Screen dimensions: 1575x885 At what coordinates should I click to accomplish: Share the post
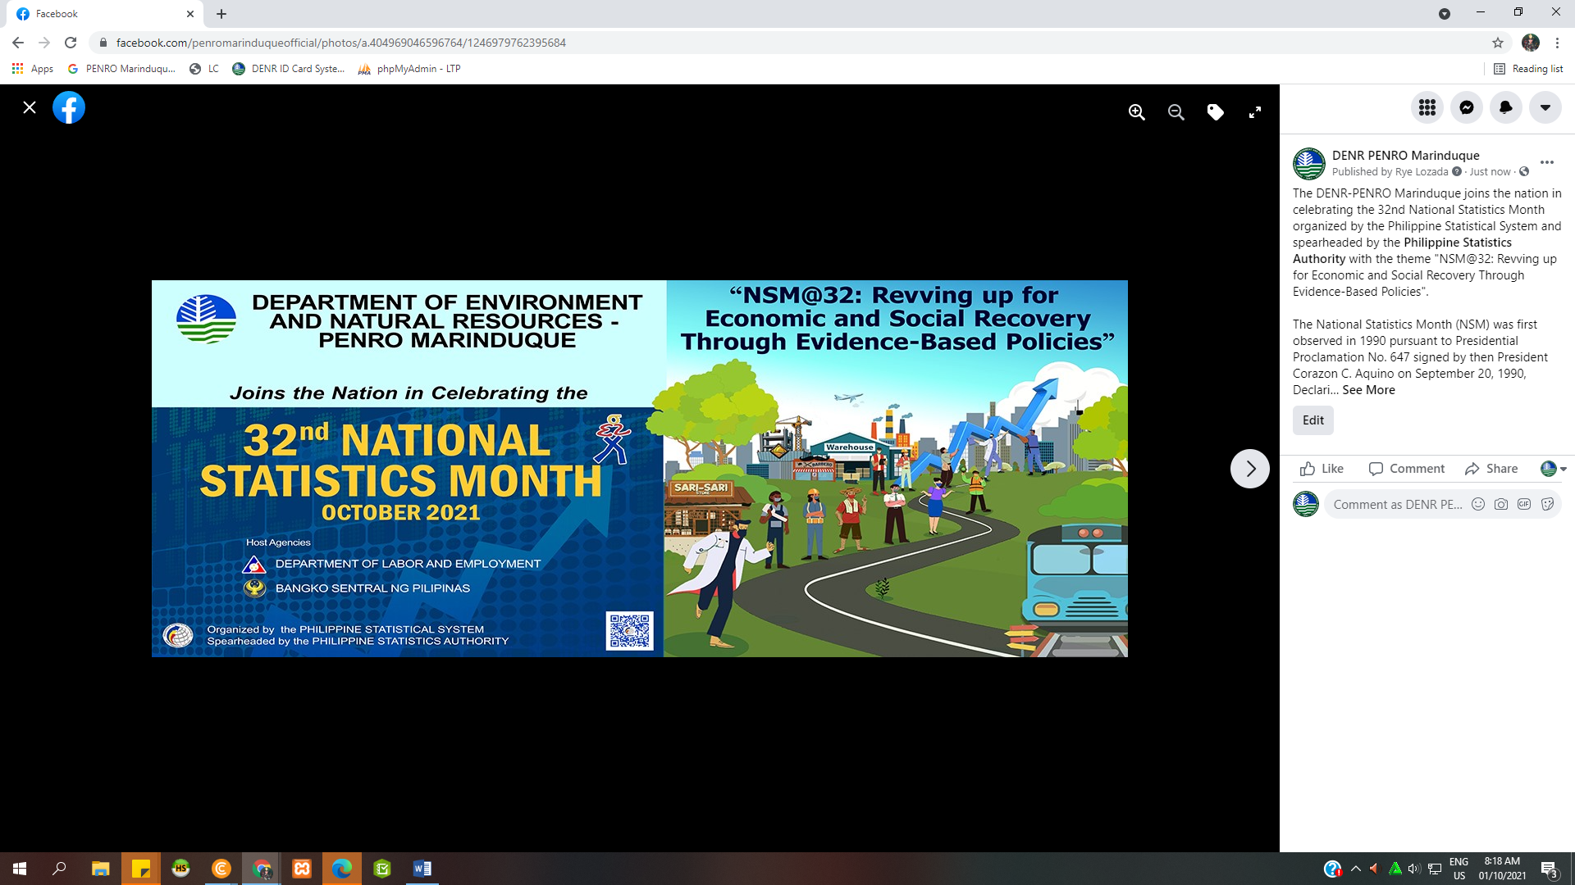pos(1491,469)
